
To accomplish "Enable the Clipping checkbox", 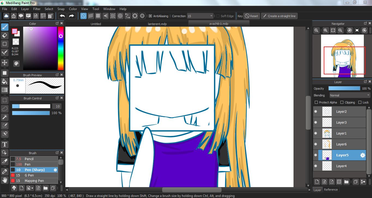I will 342,102.
